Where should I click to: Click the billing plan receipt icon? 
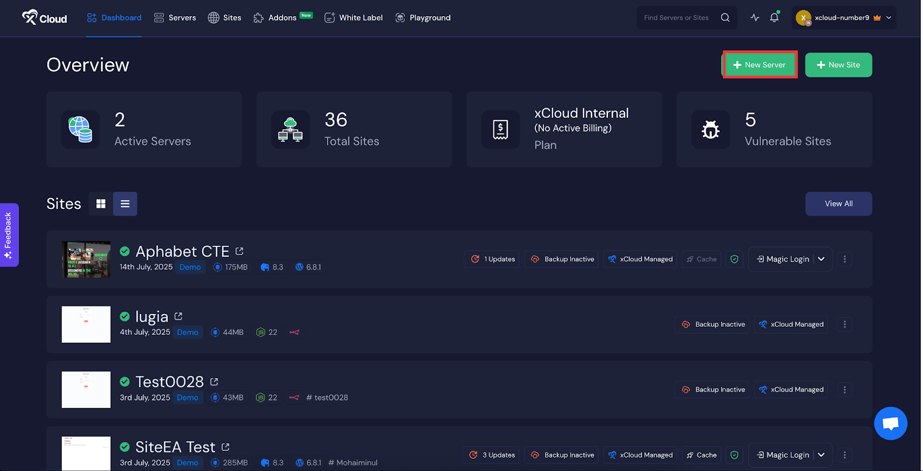click(500, 129)
